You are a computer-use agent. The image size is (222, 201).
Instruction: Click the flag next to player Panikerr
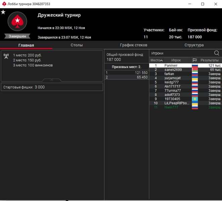pyautogui.click(x=195, y=65)
